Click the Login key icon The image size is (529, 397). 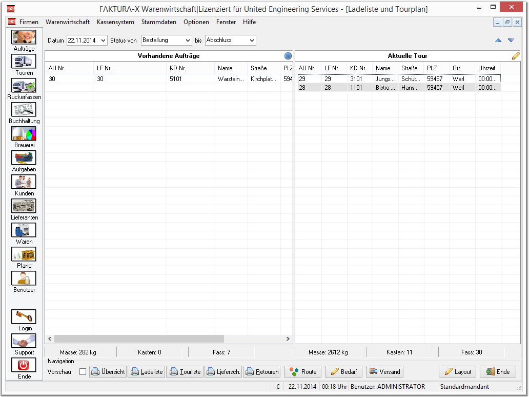click(x=24, y=316)
